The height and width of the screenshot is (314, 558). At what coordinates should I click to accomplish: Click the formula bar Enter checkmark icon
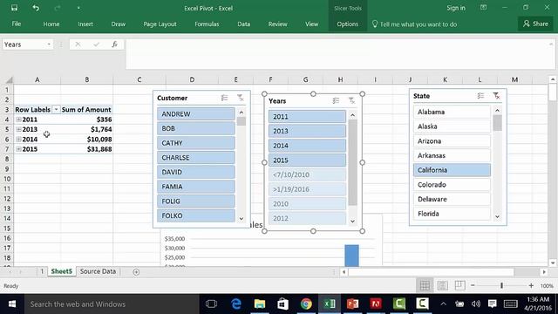point(96,44)
